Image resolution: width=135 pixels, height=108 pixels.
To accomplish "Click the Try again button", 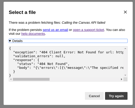I will [116, 96].
